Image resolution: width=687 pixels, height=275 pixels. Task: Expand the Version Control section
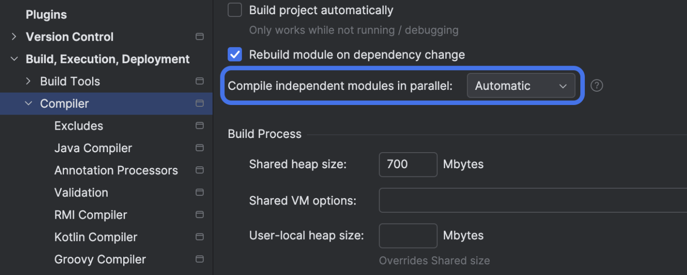(14, 37)
